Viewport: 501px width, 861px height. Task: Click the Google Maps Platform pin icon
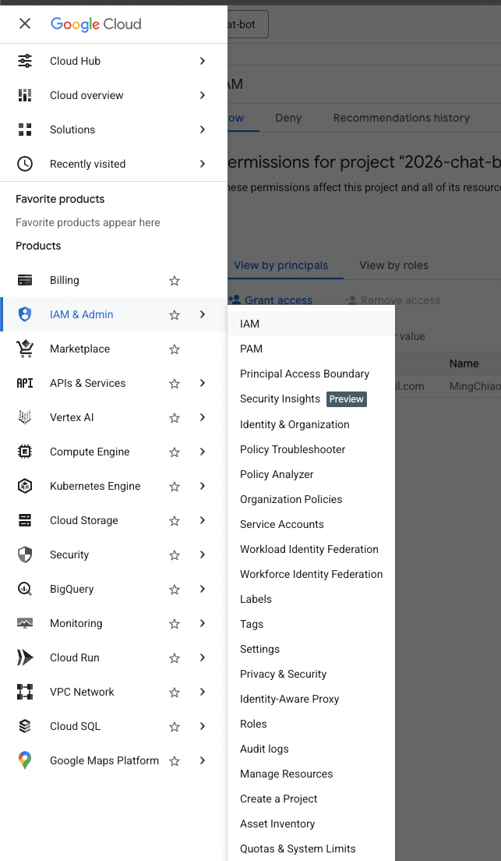pyautogui.click(x=25, y=760)
